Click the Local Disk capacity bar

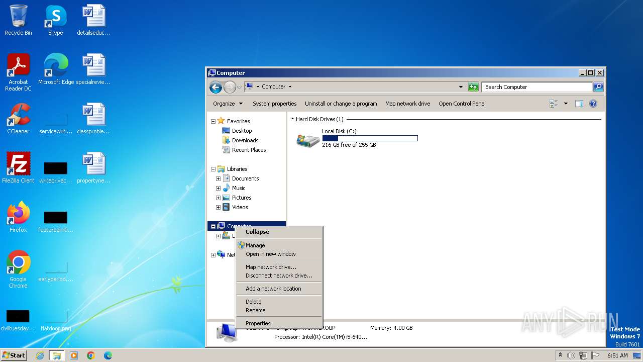click(x=370, y=138)
